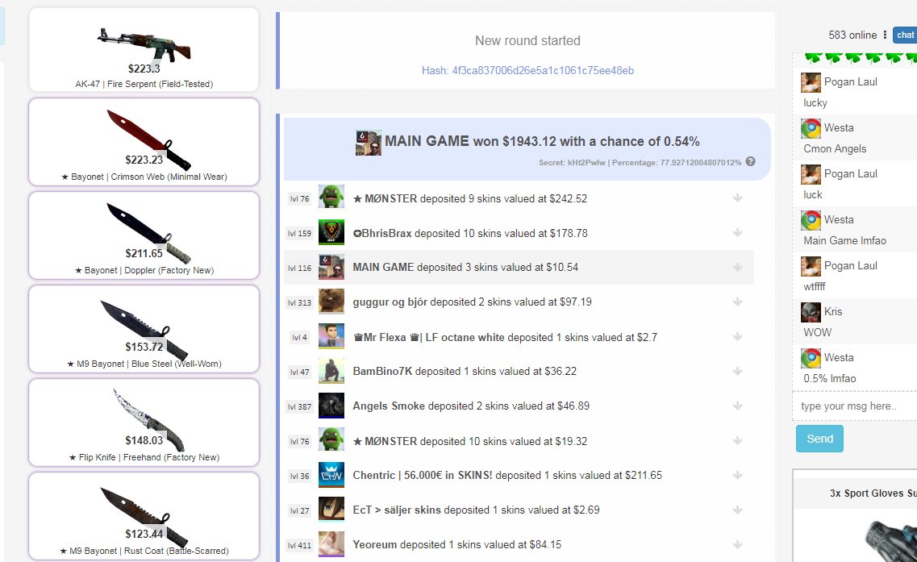Expand MØNSTER's $19.32 deposit arrow
917x562 pixels.
tap(737, 440)
